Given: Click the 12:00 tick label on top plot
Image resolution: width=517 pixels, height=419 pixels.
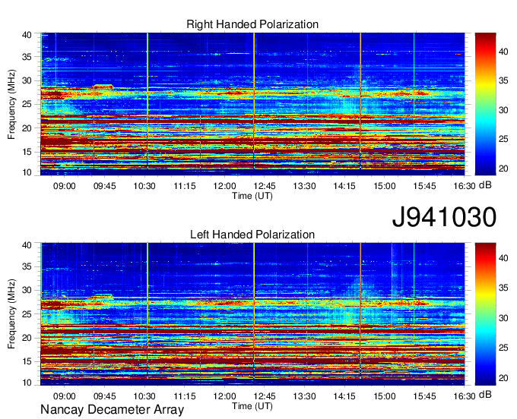Looking at the screenshot, I should tap(224, 186).
